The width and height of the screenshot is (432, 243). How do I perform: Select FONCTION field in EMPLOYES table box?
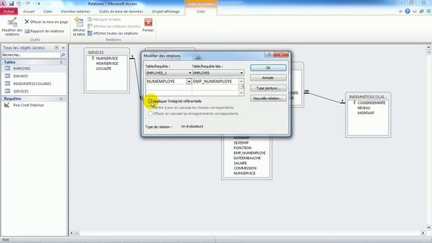(242, 148)
